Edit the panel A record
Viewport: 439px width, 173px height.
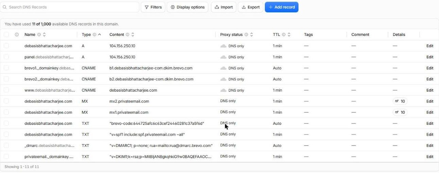coord(430,57)
